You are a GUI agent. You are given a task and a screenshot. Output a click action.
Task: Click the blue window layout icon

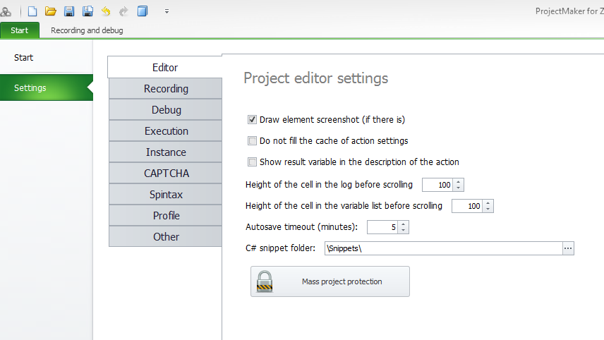tap(143, 11)
